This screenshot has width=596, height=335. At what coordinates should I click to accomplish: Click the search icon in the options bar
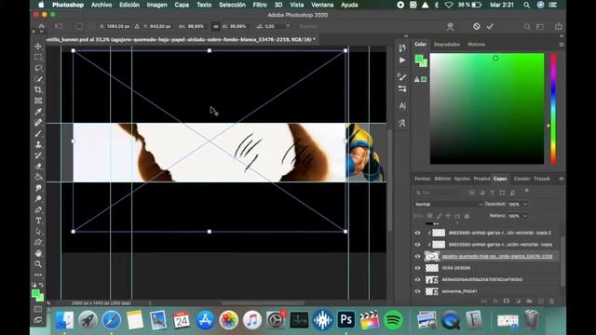(x=527, y=27)
